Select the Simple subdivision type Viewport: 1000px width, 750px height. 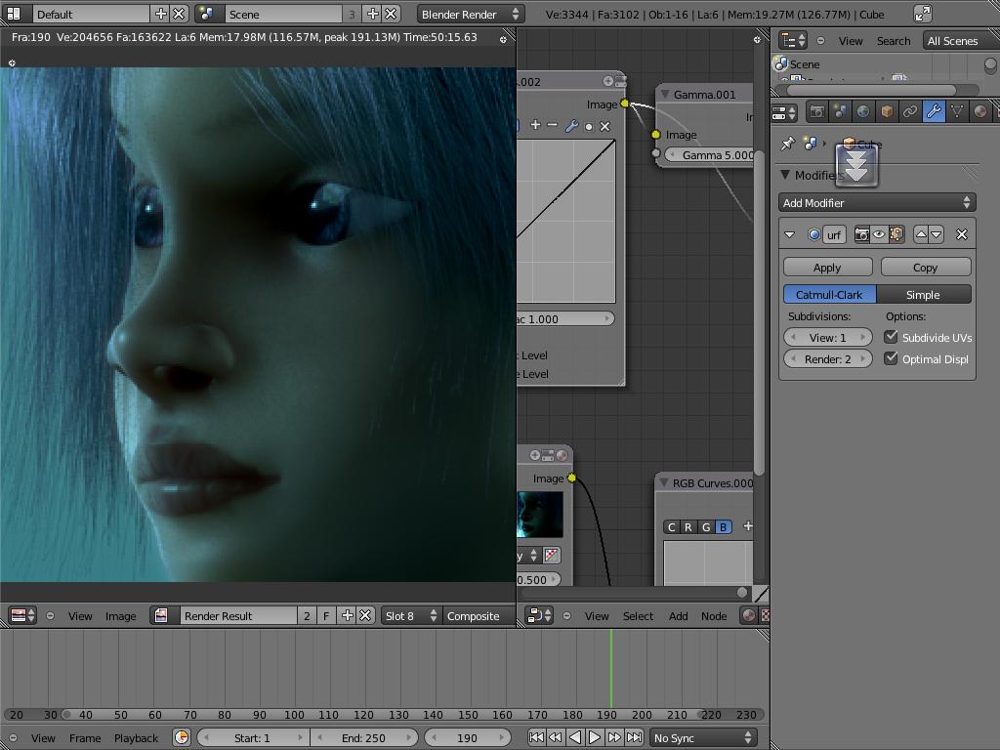coord(923,295)
